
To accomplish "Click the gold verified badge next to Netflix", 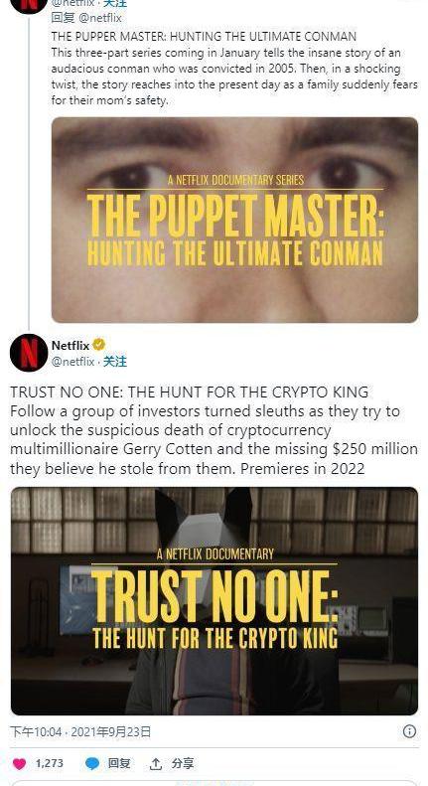I will pyautogui.click(x=98, y=345).
